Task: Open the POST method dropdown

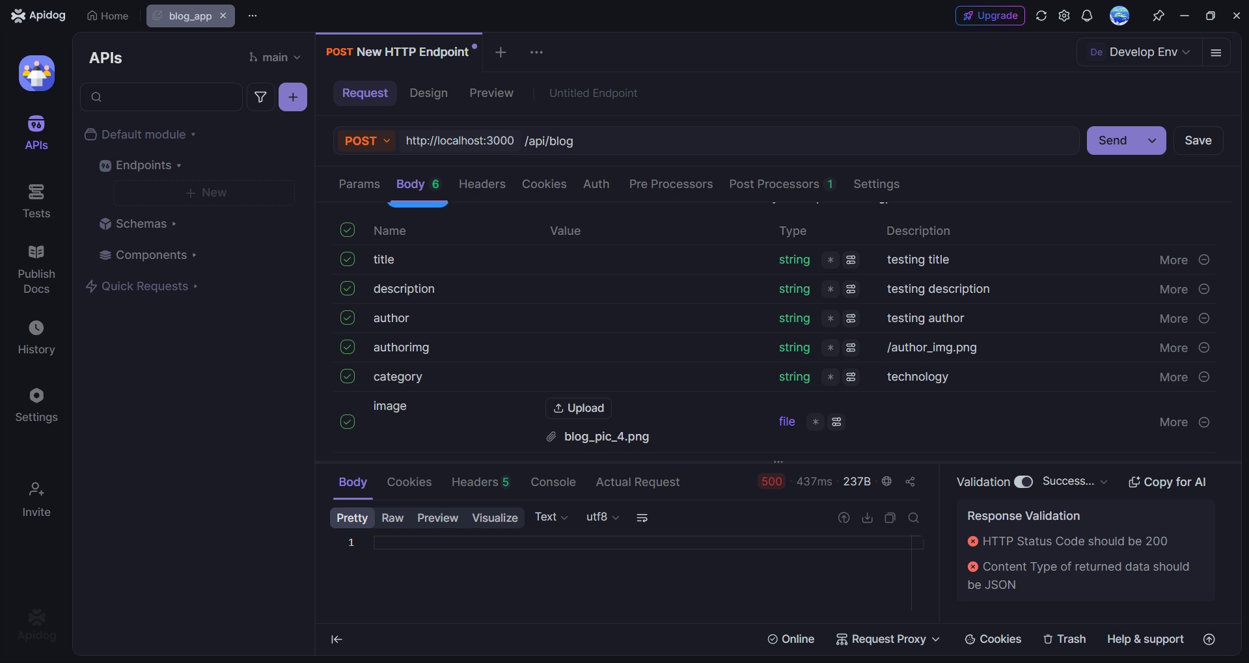Action: tap(366, 141)
